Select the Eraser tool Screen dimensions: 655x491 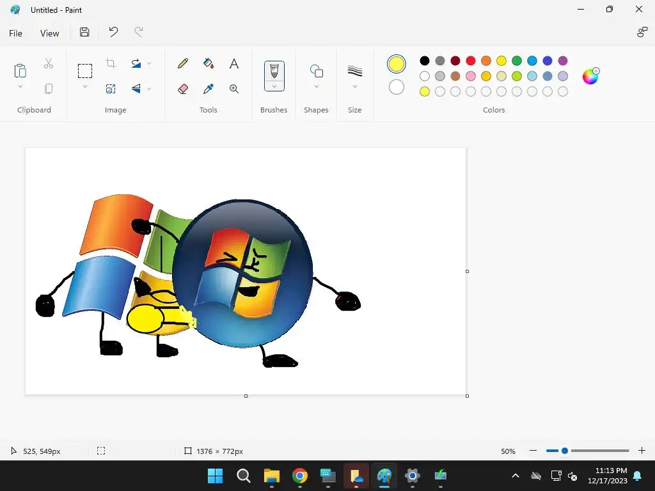[183, 88]
